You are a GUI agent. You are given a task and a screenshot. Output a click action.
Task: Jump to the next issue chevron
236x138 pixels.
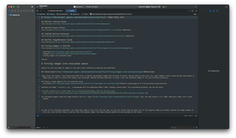pyautogui.click(x=196, y=14)
